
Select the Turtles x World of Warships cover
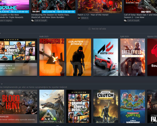coord(132,106)
